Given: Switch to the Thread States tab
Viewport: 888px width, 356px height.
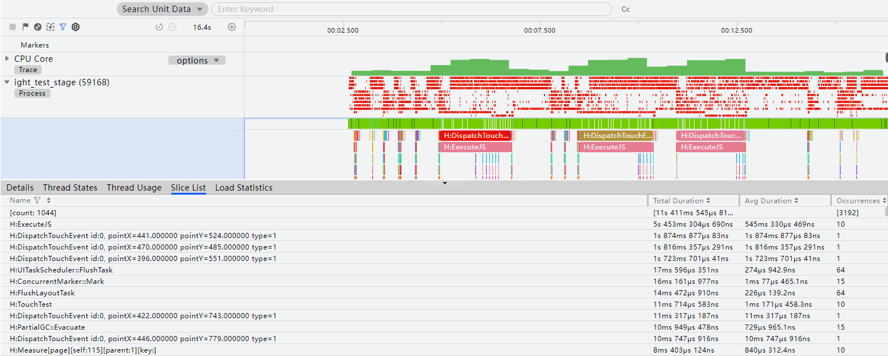Looking at the screenshot, I should point(70,188).
